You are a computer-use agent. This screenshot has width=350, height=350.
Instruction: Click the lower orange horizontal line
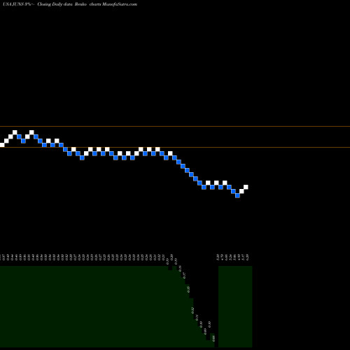175,147
